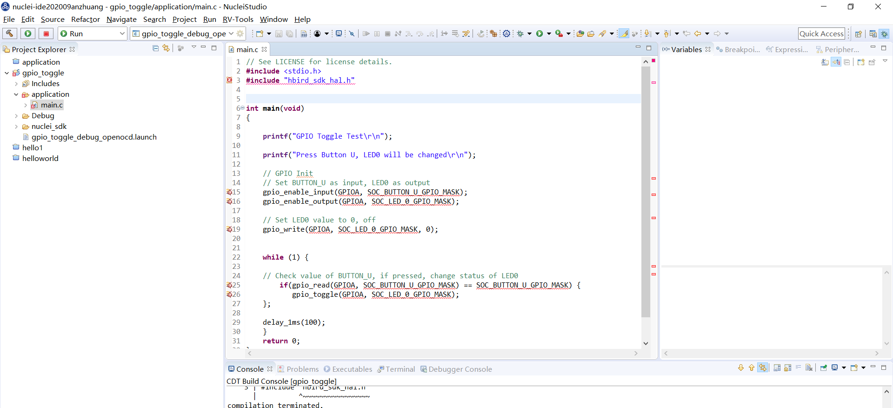
Task: Click red error marker in overview ruler top
Action: pos(653,60)
